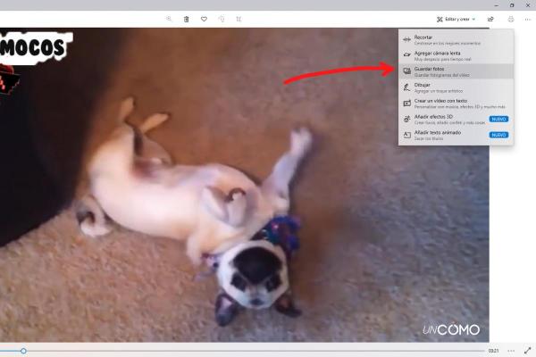Add to favorites with the heart icon
The height and width of the screenshot is (357, 536).
(x=204, y=19)
